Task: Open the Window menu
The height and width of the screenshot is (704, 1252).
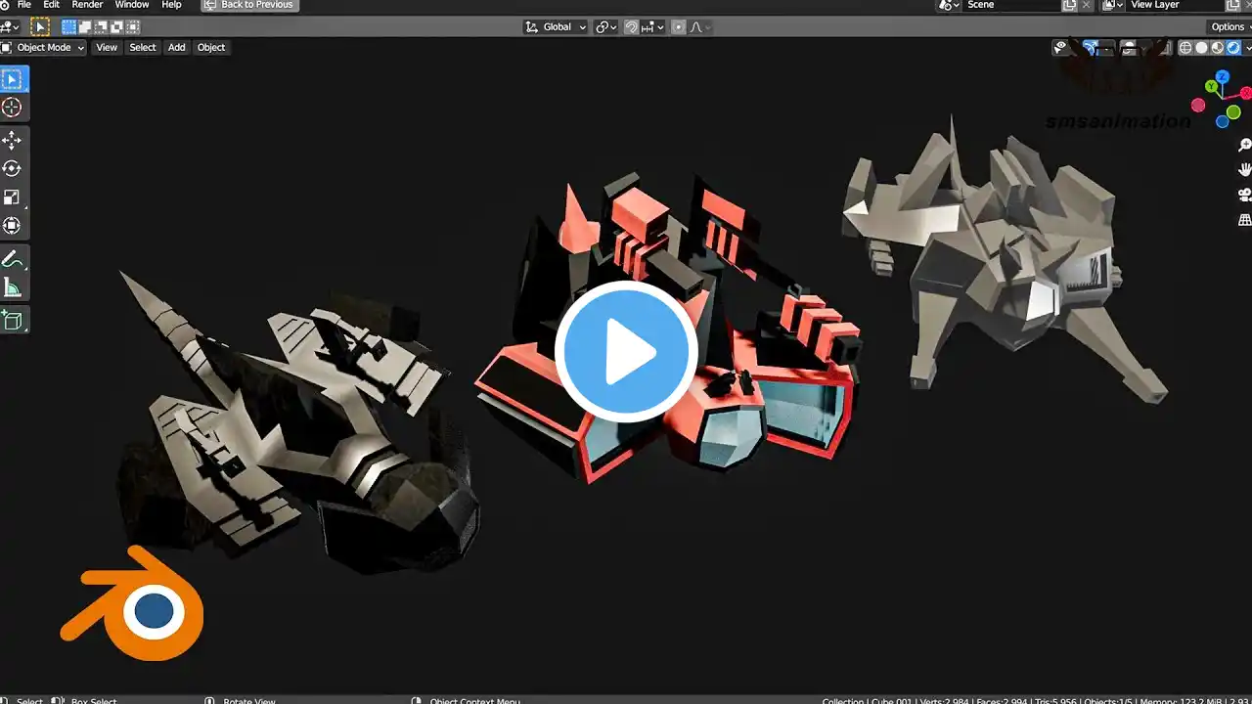Action: (x=132, y=5)
